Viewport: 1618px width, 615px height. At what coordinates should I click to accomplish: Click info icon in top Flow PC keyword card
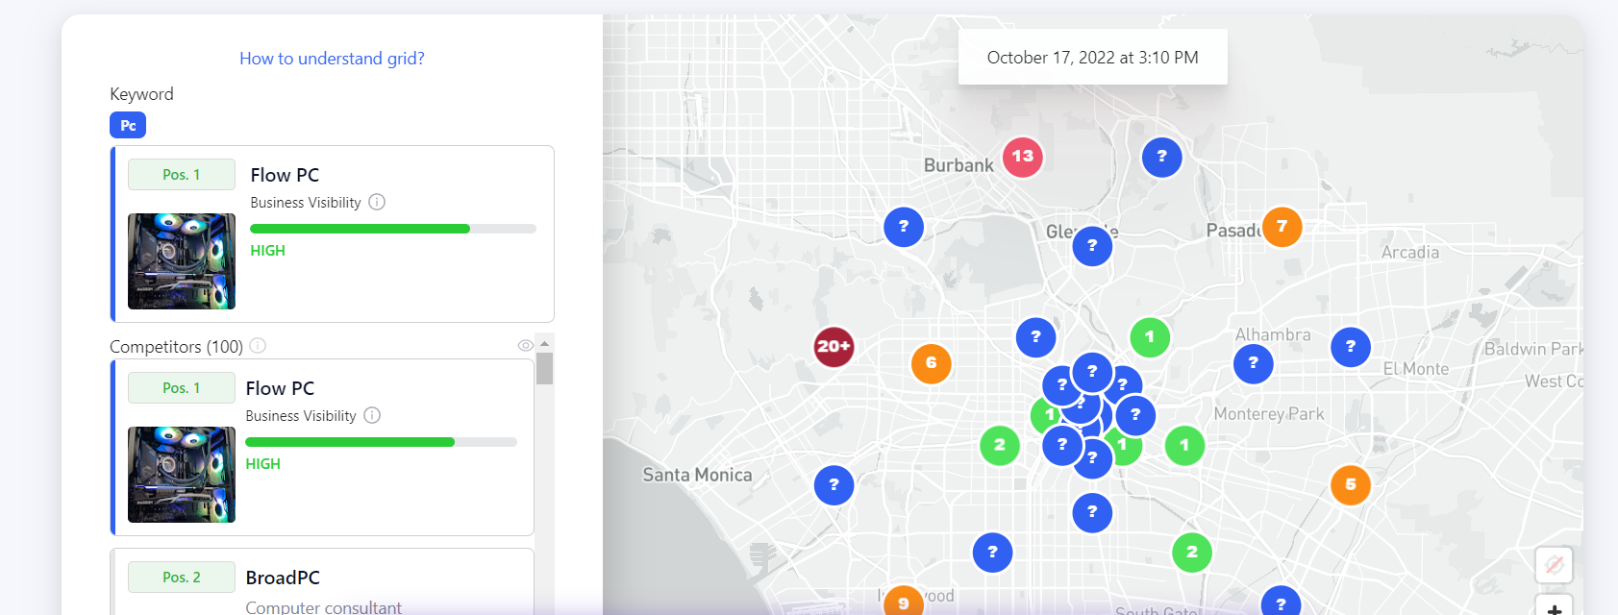pos(377,202)
